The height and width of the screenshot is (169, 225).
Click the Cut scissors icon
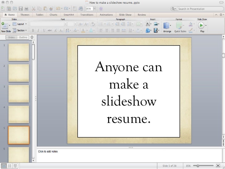point(33,9)
